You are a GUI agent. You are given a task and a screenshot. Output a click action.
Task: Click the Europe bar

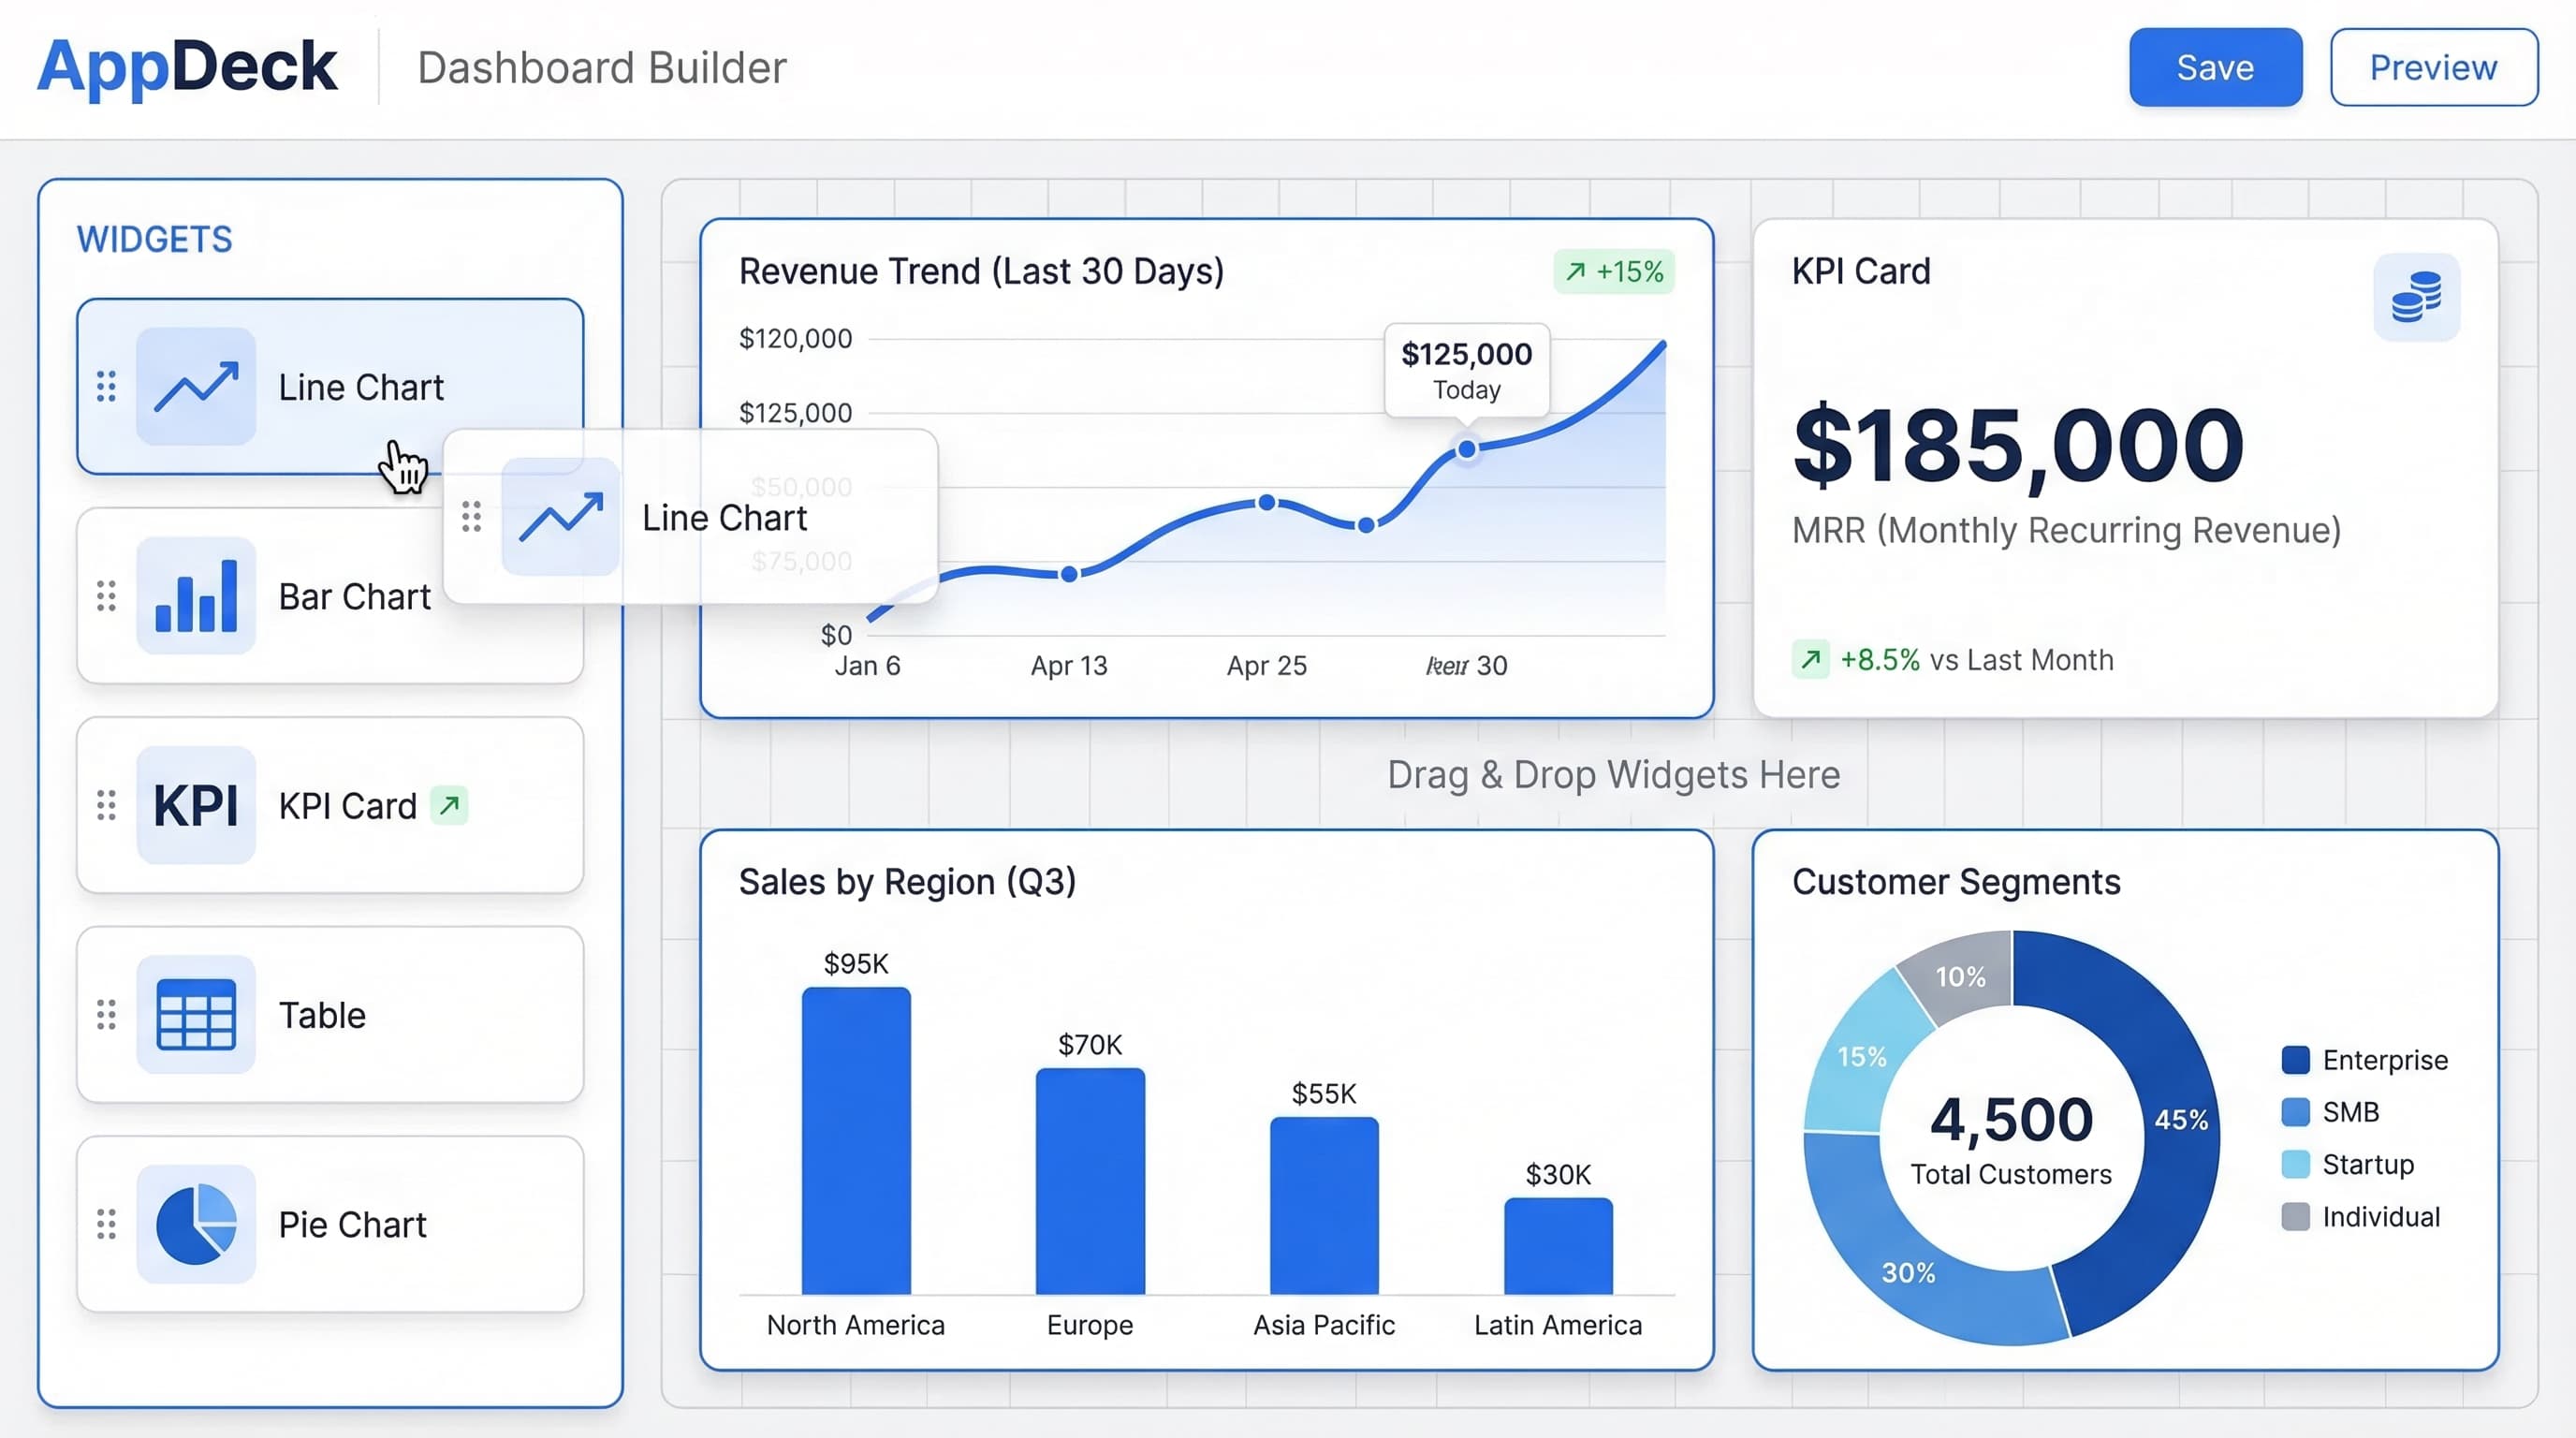pyautogui.click(x=1090, y=1181)
